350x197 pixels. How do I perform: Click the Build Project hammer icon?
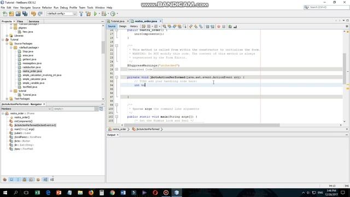[81, 14]
